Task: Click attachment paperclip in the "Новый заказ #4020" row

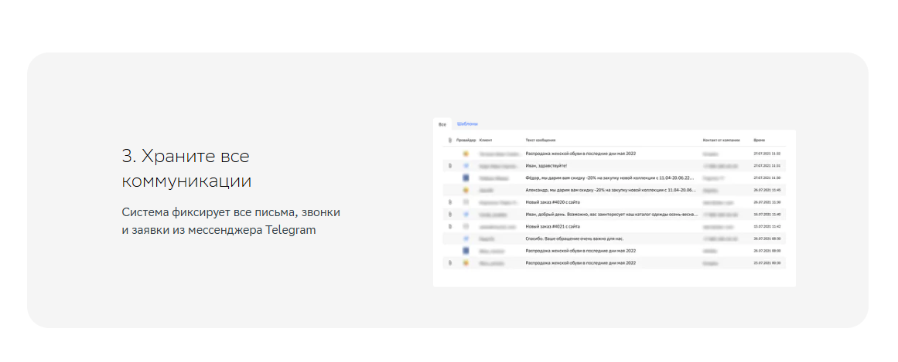Action: click(x=450, y=202)
